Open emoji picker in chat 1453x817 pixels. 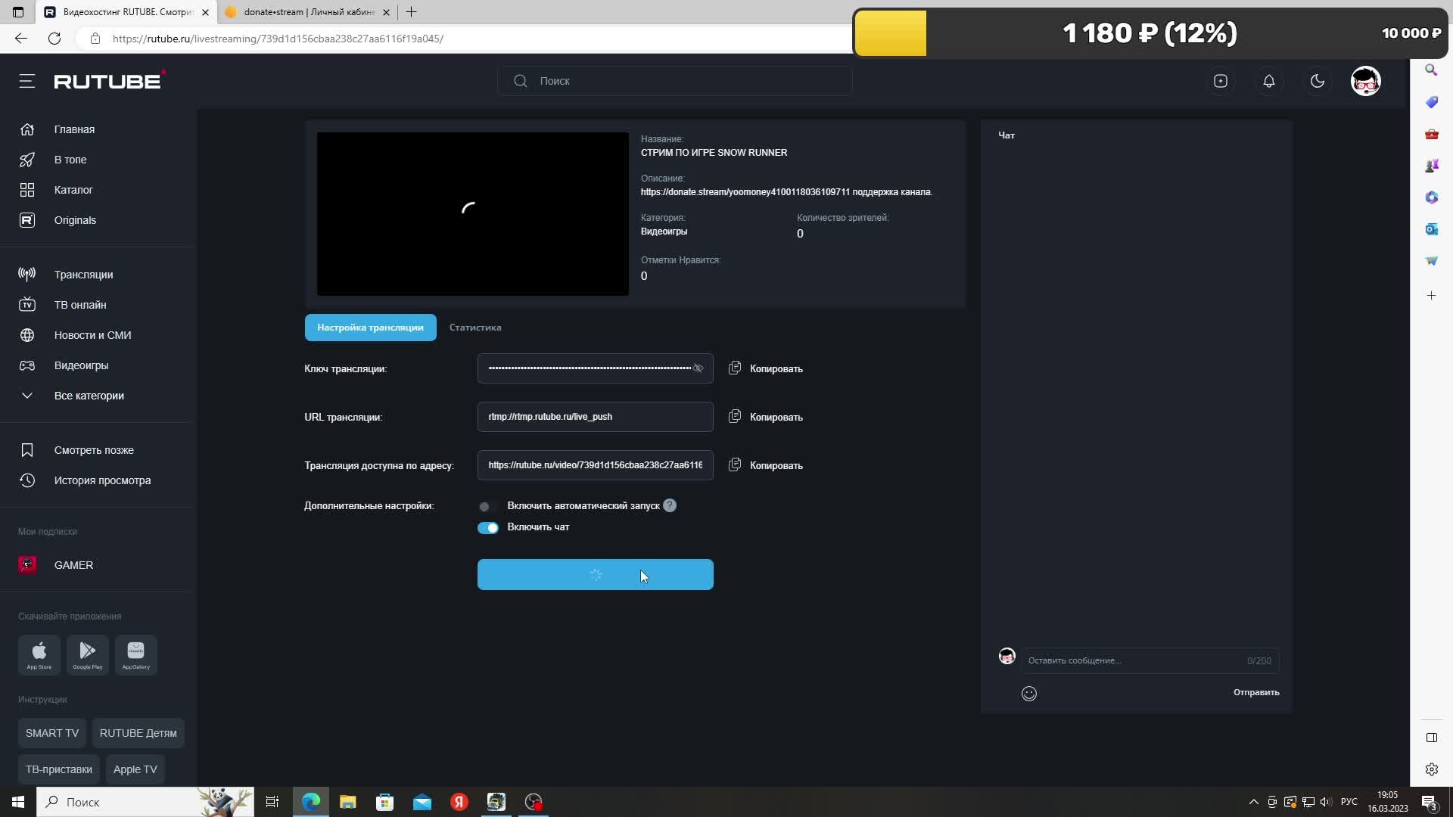(1028, 694)
